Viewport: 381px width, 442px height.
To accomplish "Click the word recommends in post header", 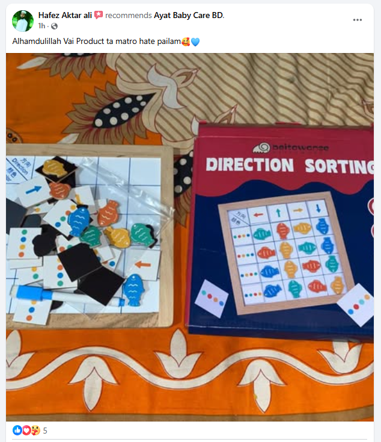I will click(129, 15).
